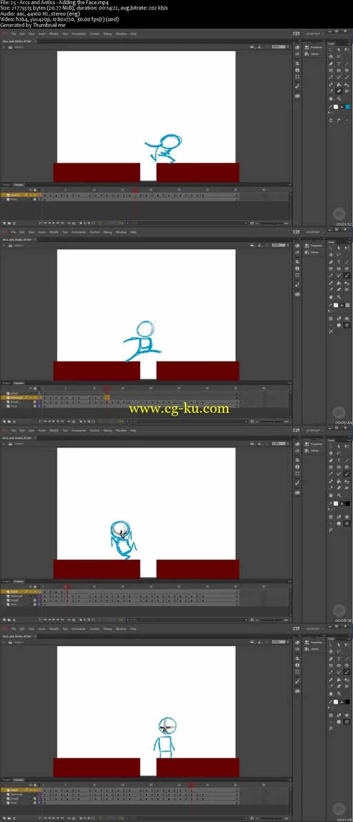
Task: Select the Zoom tool in the 00:02:52 frame
Action: 339,99
